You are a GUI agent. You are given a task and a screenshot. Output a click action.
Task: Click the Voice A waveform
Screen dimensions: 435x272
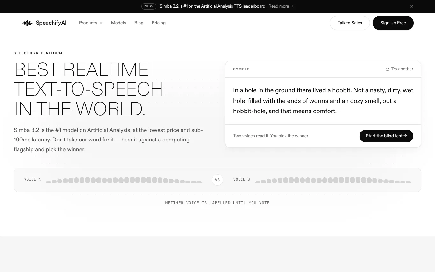[x=124, y=180]
